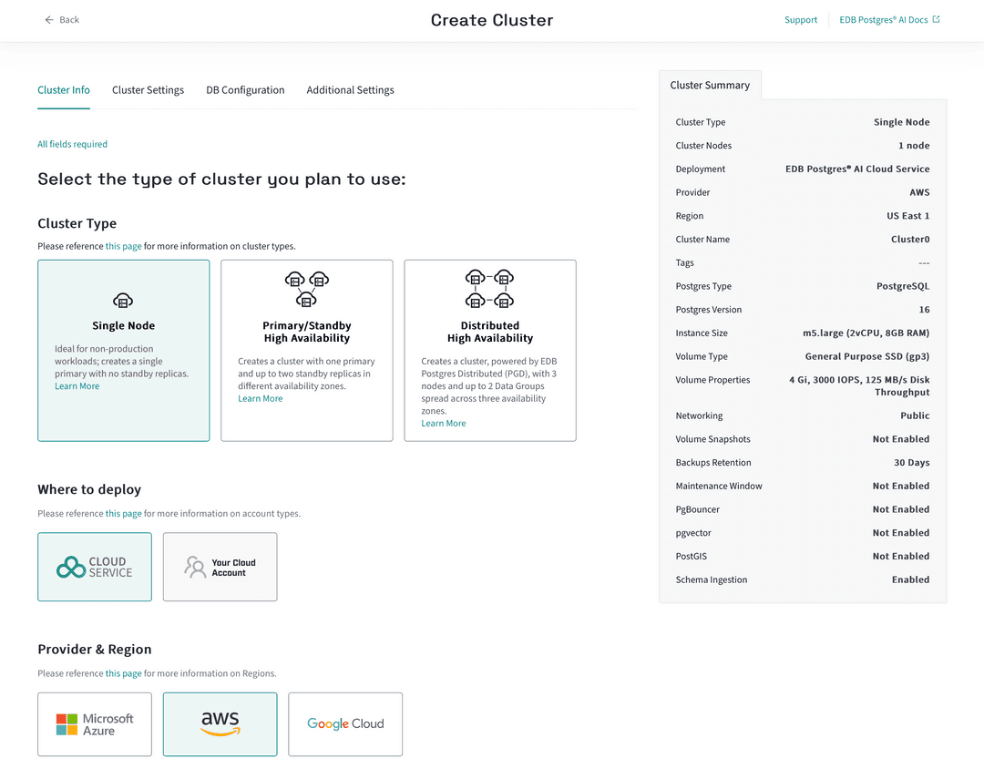Click the Schema Ingestion 'Enabled' value
Screen dimensions: 984x769
click(910, 580)
